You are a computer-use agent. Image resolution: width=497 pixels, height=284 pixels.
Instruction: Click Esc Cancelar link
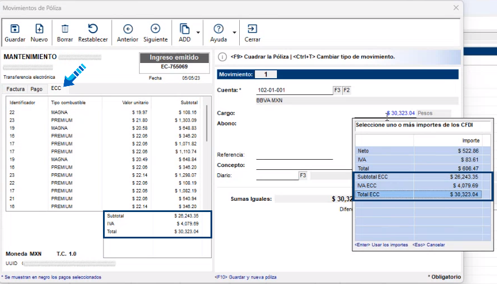[428, 245]
